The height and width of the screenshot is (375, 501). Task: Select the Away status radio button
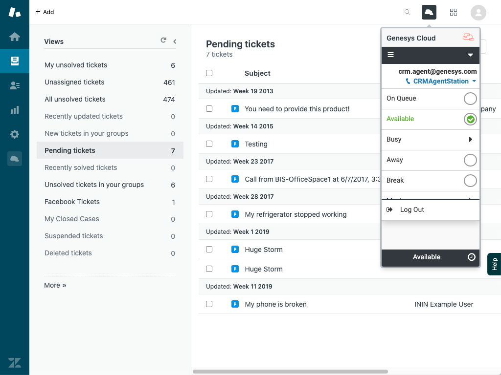(470, 160)
